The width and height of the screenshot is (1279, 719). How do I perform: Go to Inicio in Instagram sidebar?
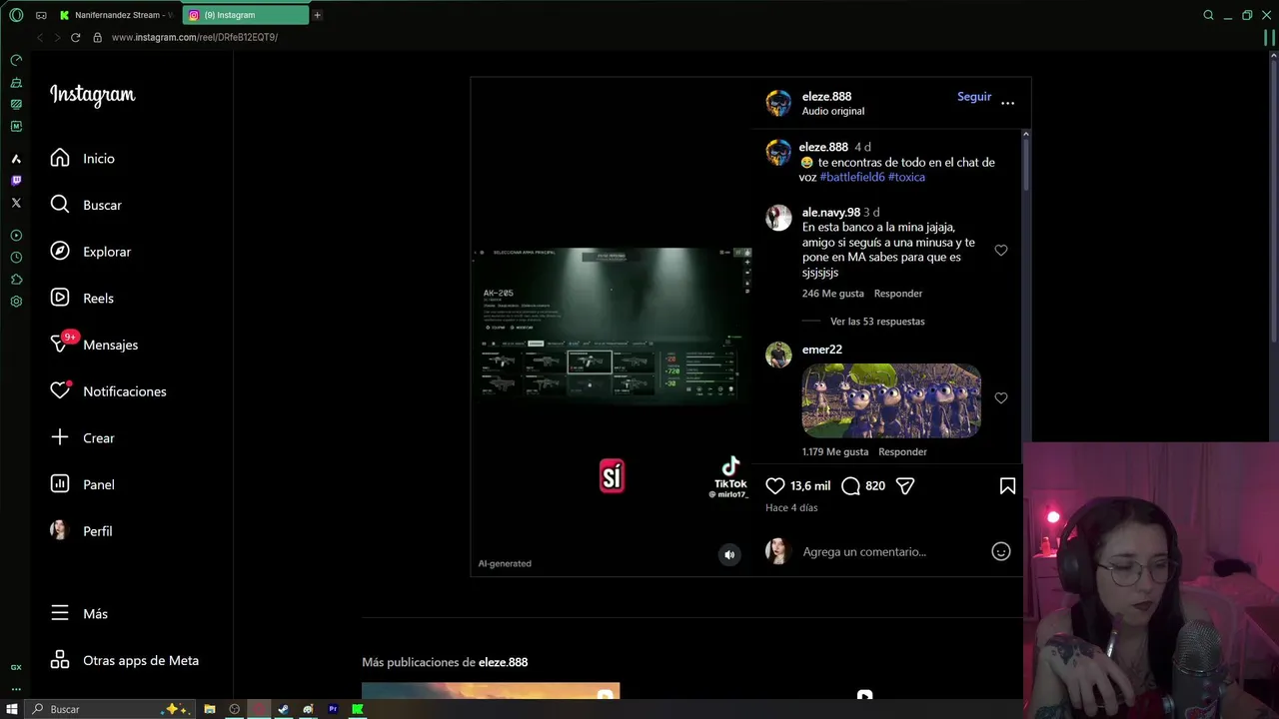pyautogui.click(x=83, y=159)
